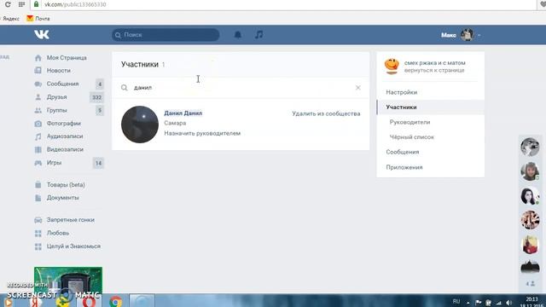Screen dimensions: 546x307
Task: Click the address bar padlock icon
Action: (x=36, y=4)
